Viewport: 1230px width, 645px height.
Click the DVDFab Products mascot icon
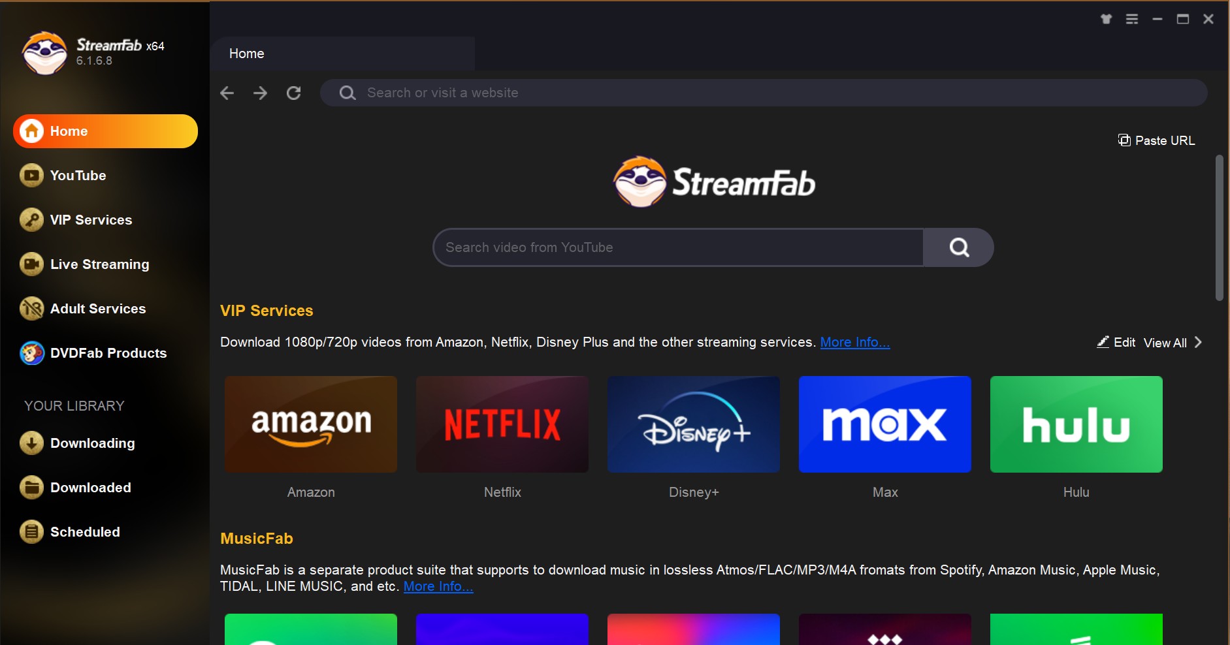tap(31, 353)
